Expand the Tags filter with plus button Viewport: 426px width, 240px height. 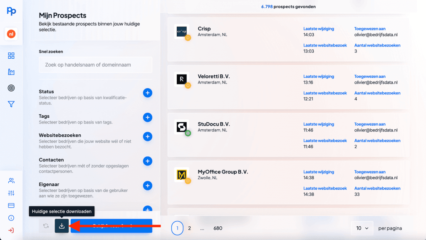click(147, 118)
